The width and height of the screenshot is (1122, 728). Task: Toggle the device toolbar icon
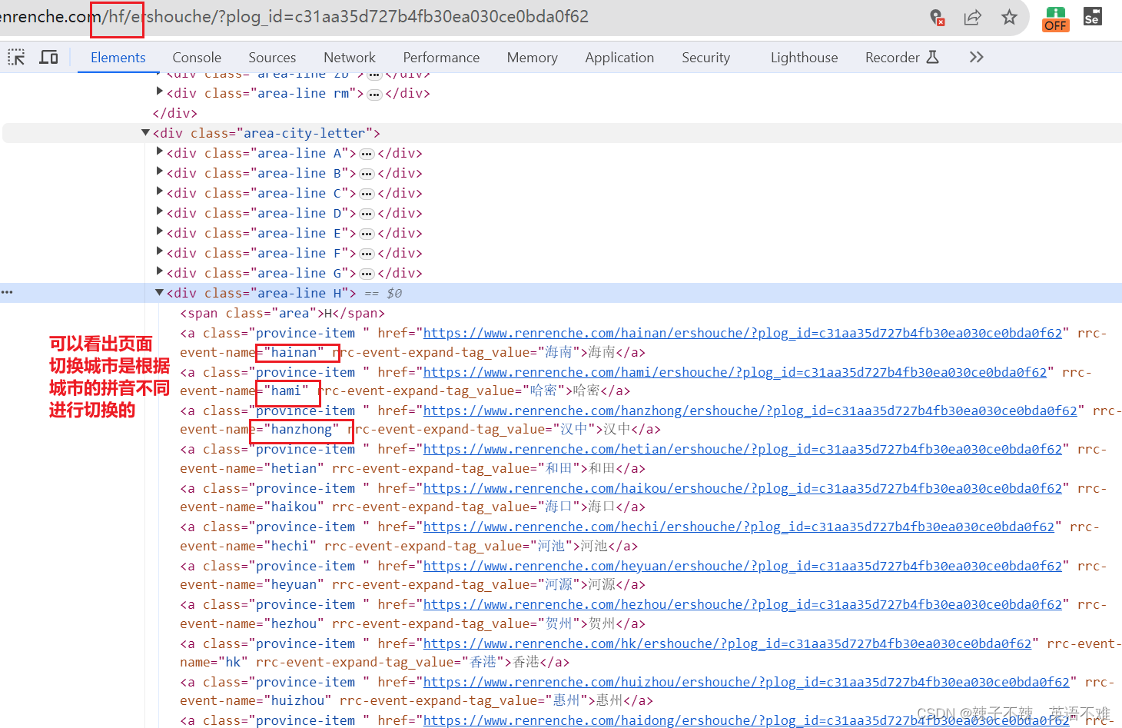point(48,57)
